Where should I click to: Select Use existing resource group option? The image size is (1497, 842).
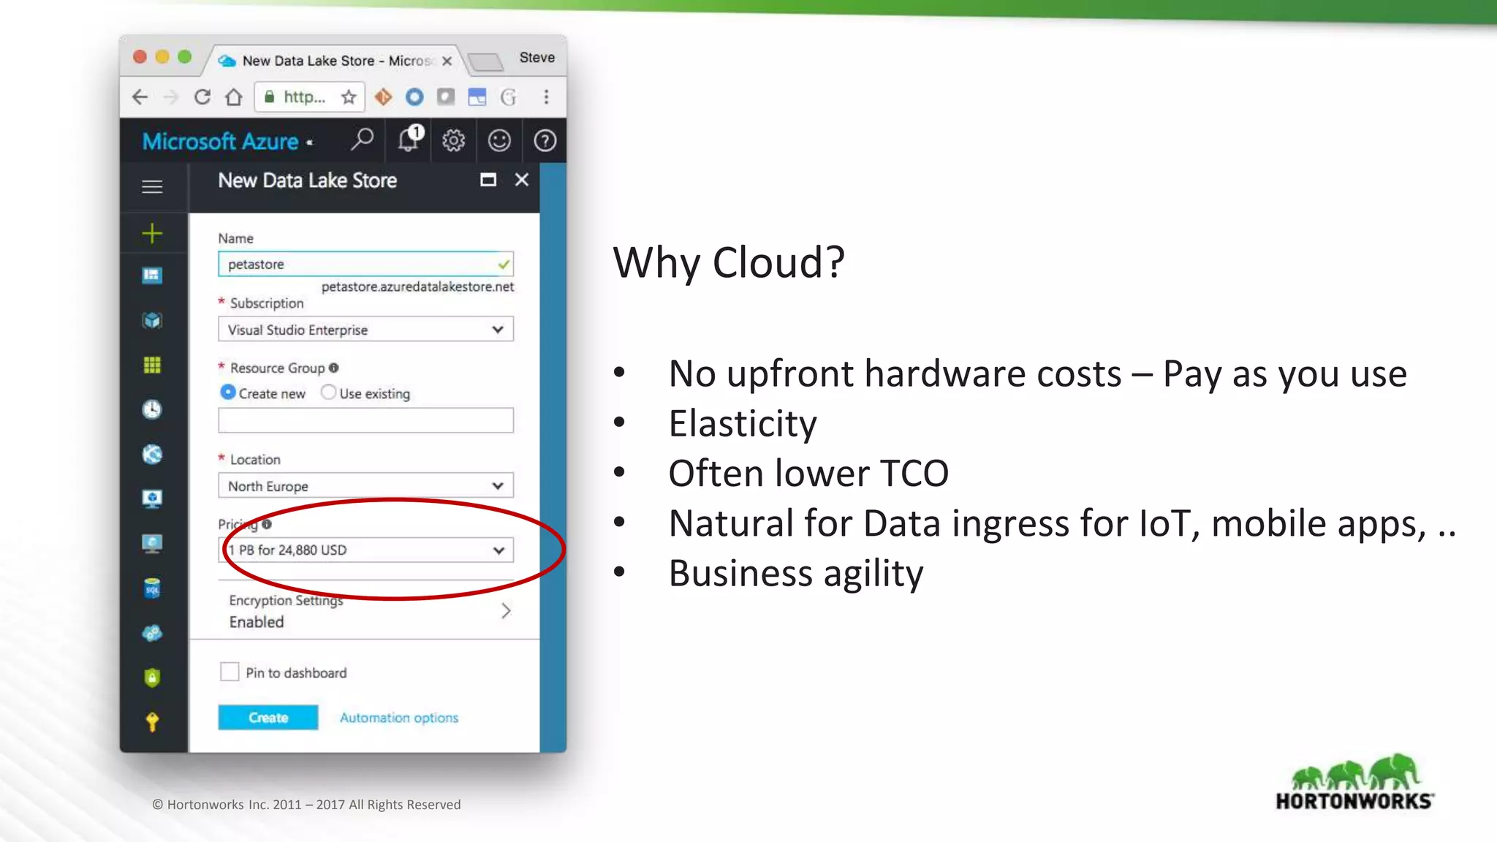329,392
